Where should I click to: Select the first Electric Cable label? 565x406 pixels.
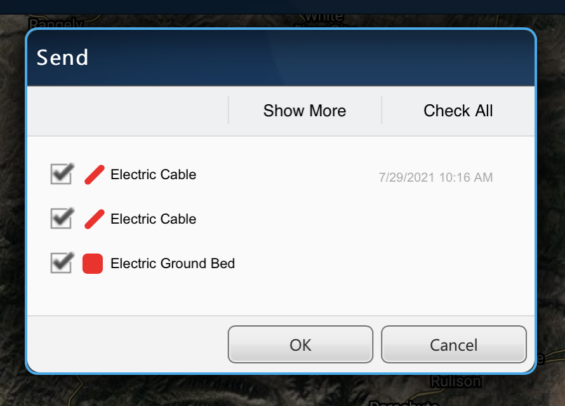tap(153, 175)
